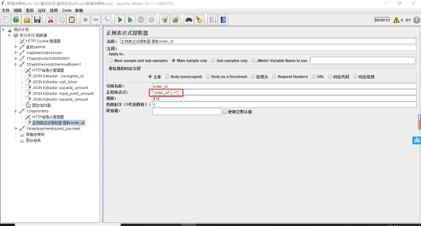The image size is (421, 226).
Task: Click the yellow warning log icon
Action: tap(396, 20)
